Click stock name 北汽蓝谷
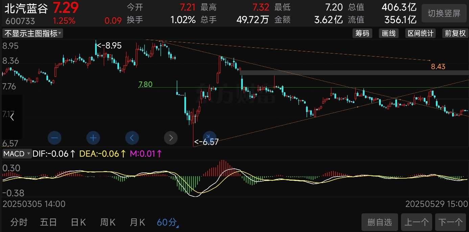The height and width of the screenshot is (232, 469). [x=26, y=8]
